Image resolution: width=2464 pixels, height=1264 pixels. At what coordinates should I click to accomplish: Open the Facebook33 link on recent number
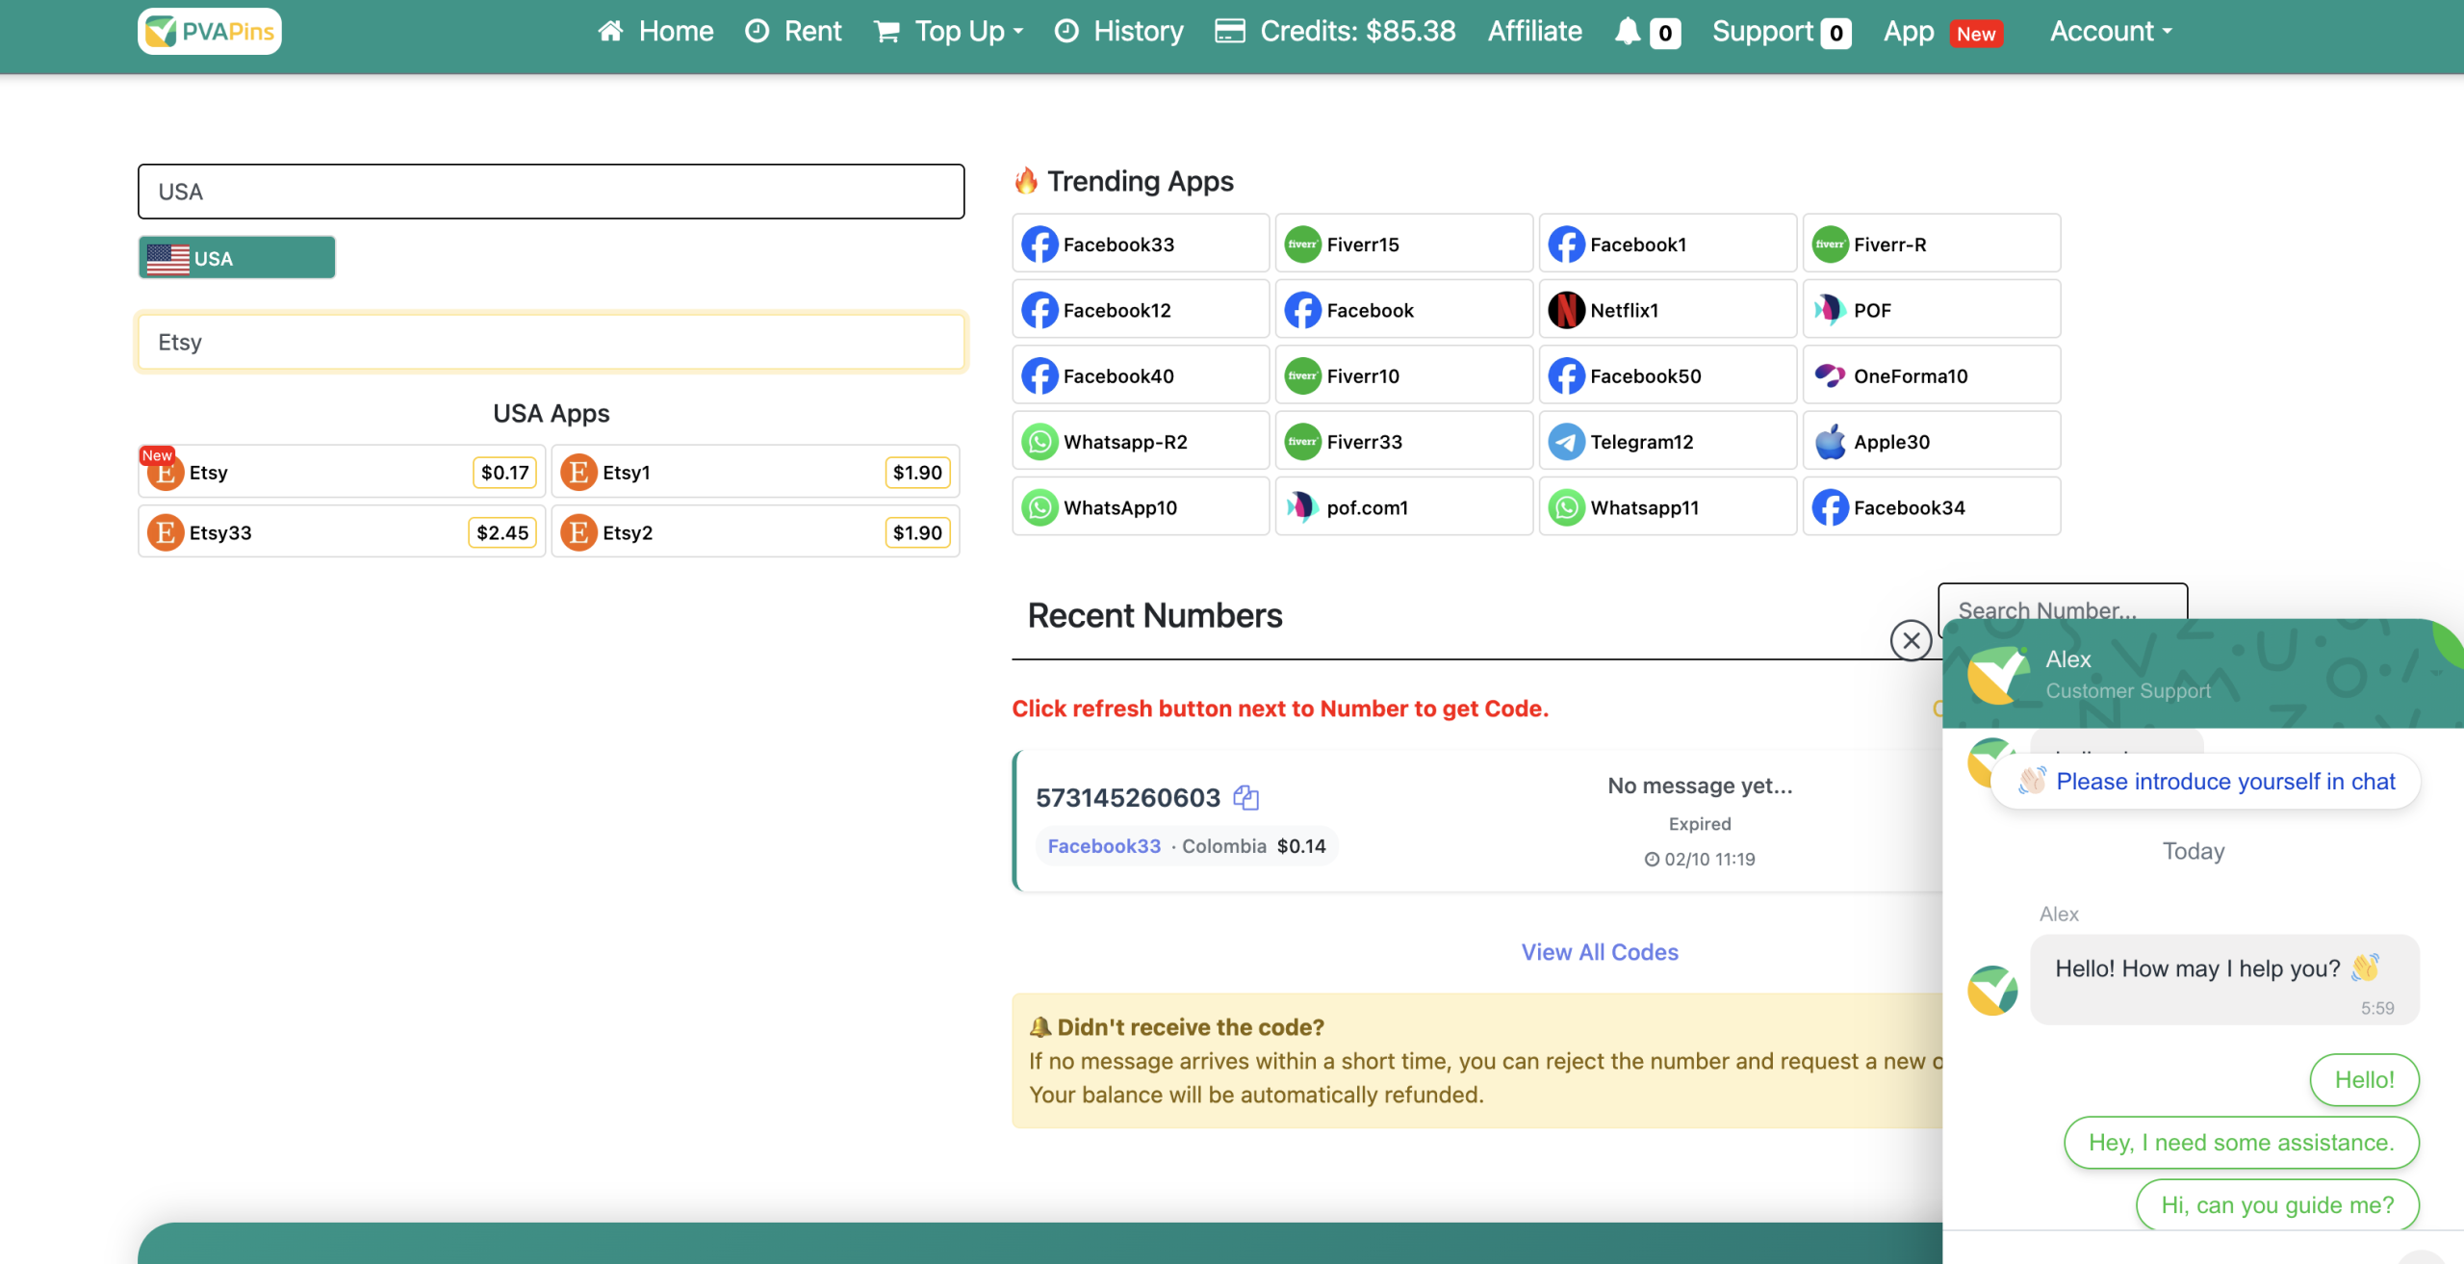click(x=1104, y=846)
